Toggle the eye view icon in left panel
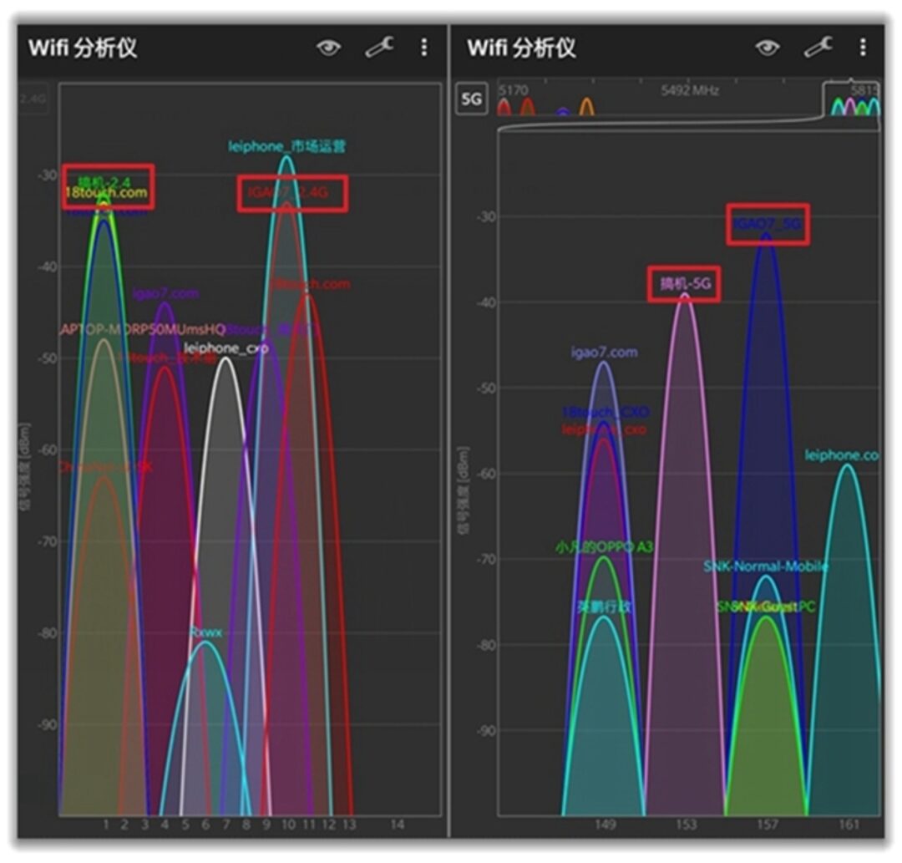The image size is (902, 863). pyautogui.click(x=328, y=47)
